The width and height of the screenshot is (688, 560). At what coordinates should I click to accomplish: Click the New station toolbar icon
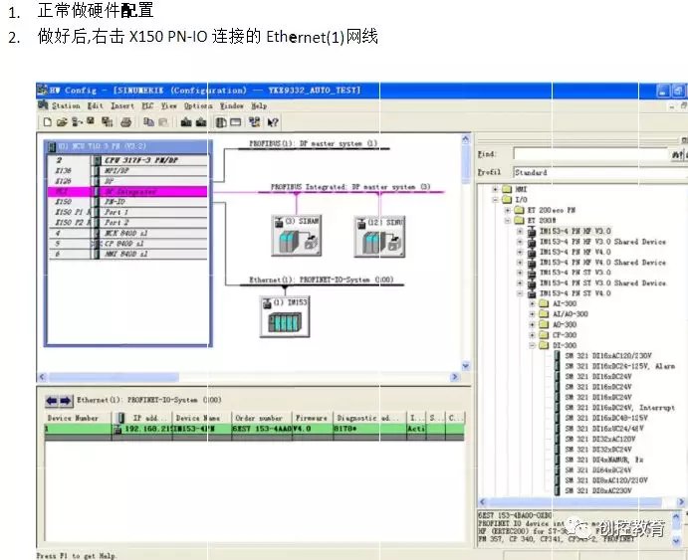tap(47, 122)
